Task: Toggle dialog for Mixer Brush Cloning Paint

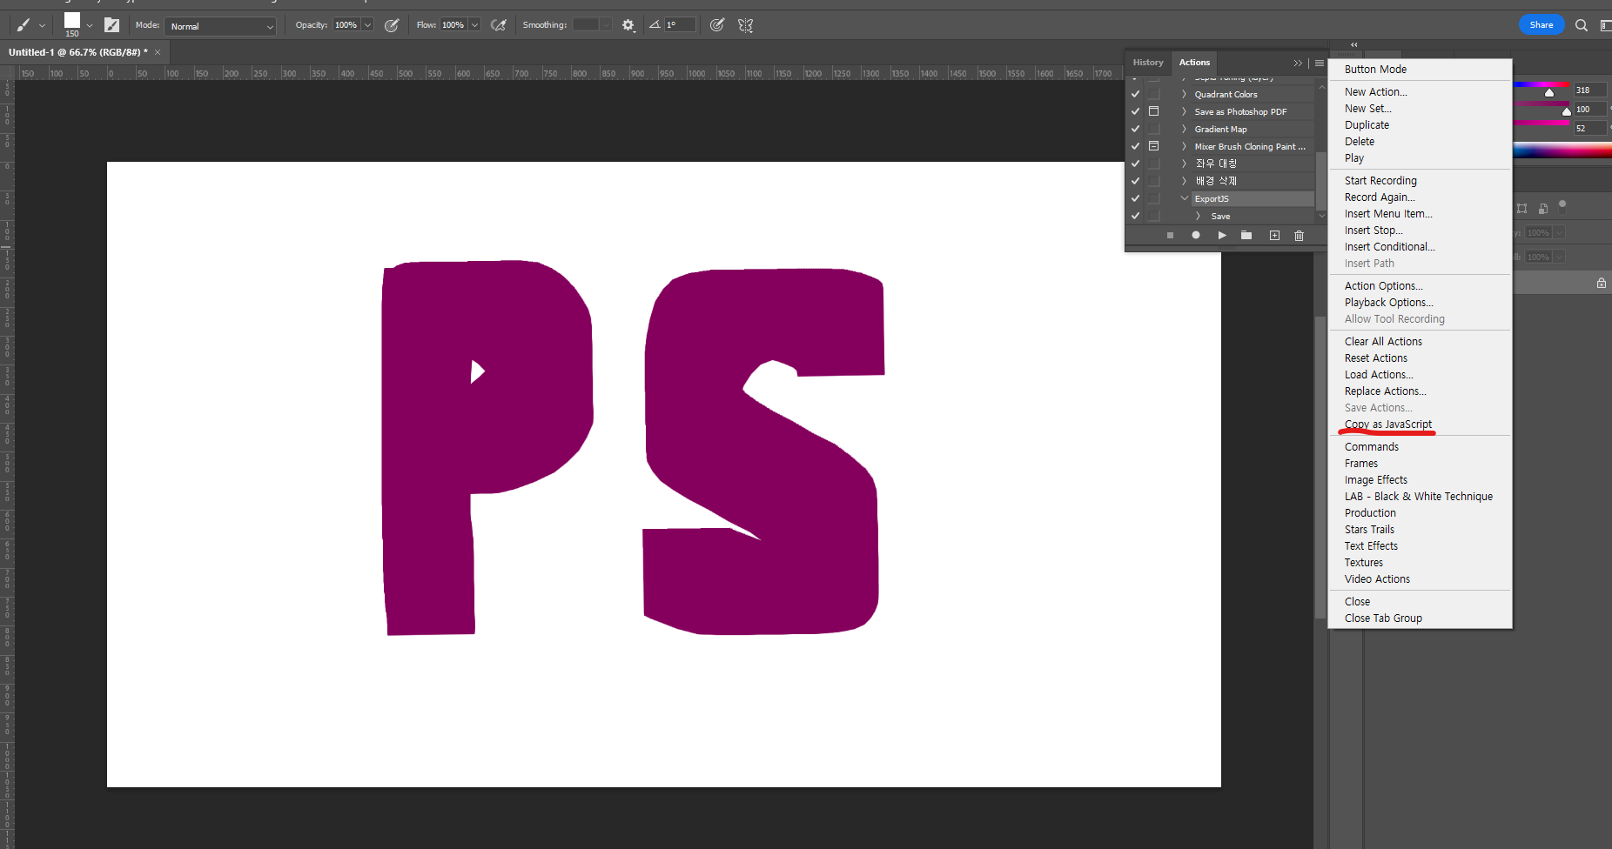Action: click(x=1153, y=146)
